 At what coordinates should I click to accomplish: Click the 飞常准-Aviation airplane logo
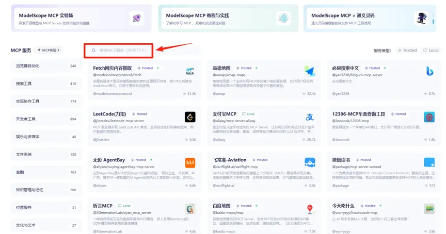click(310, 163)
